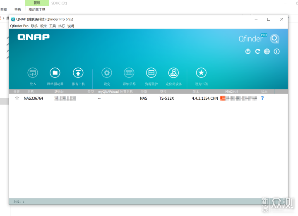
Task: Click the Set as Bookmark (设为书签) star icon
Action: [x=201, y=73]
